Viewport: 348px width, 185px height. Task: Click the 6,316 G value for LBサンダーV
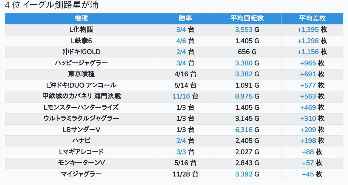(x=247, y=130)
